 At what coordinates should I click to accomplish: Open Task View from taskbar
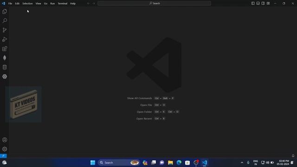[154, 162]
